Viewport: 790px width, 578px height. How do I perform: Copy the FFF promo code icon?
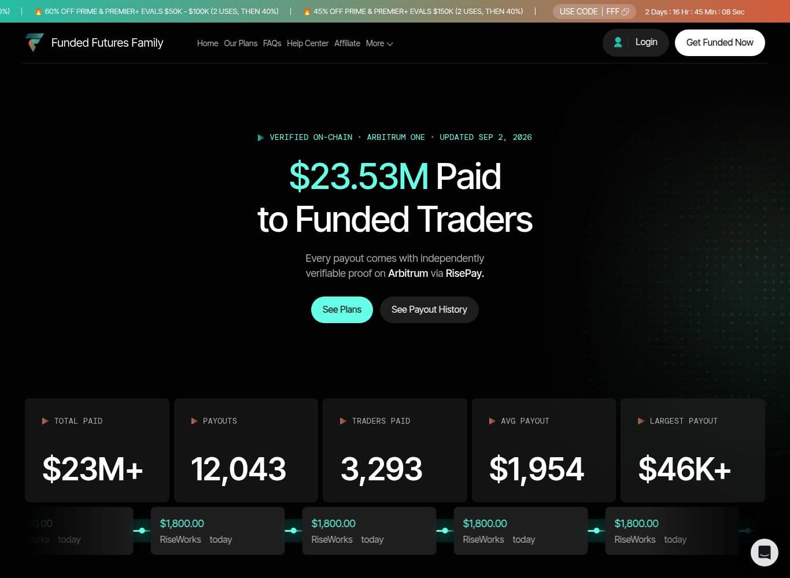(x=625, y=12)
